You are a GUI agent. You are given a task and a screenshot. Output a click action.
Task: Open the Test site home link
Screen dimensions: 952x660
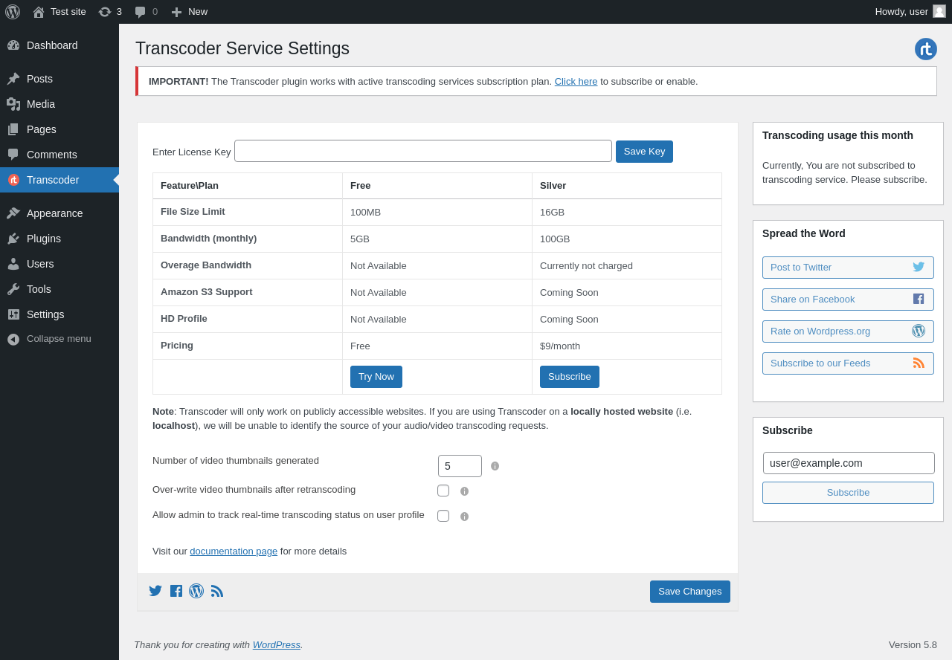coord(59,12)
